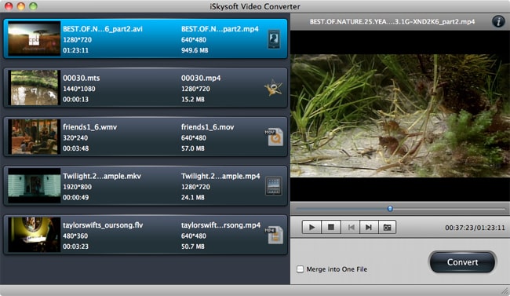Select the Twilight.2...ample.mkv thumbnail

tap(35, 185)
